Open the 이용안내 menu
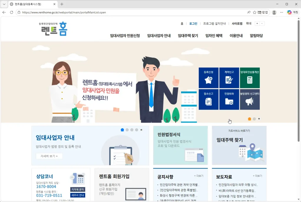Image resolution: width=301 pixels, height=202 pixels. (x=236, y=36)
